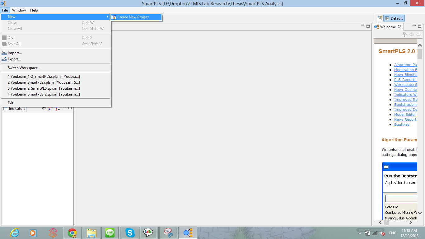The height and width of the screenshot is (239, 425).
Task: Show hidden system tray icons
Action: coord(360,233)
